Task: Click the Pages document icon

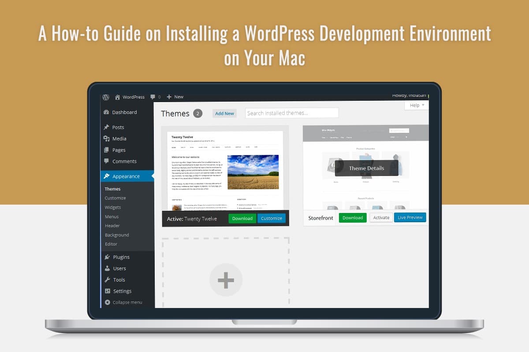Action: point(107,150)
